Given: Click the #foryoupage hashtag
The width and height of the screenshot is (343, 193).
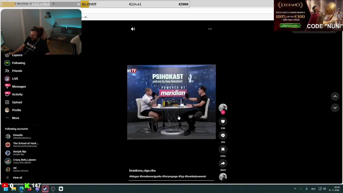Looking at the screenshot, I should (170, 176).
